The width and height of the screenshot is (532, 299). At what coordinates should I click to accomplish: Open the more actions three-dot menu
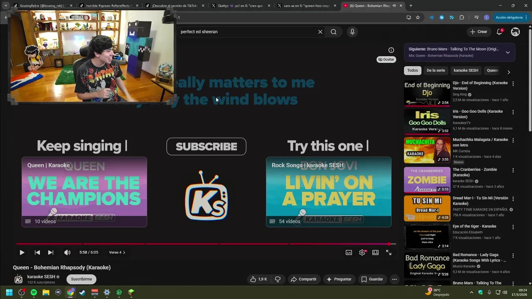tap(394, 279)
